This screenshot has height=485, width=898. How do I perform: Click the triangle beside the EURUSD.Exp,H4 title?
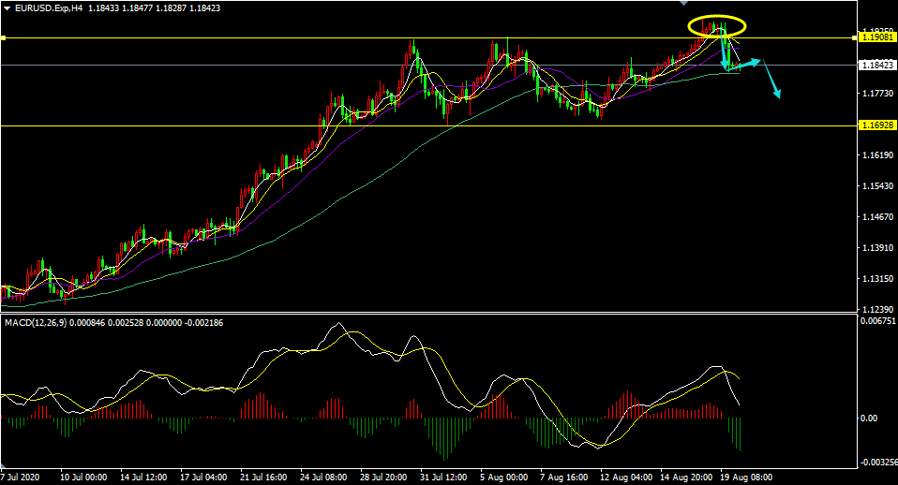click(7, 8)
